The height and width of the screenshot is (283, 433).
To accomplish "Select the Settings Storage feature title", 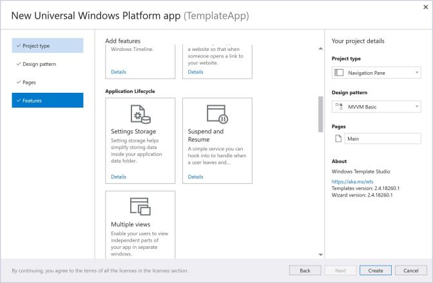I will click(x=133, y=132).
